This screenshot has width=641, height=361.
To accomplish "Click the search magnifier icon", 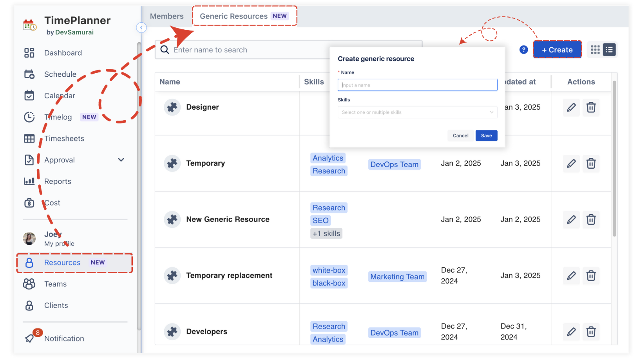I will (x=165, y=50).
